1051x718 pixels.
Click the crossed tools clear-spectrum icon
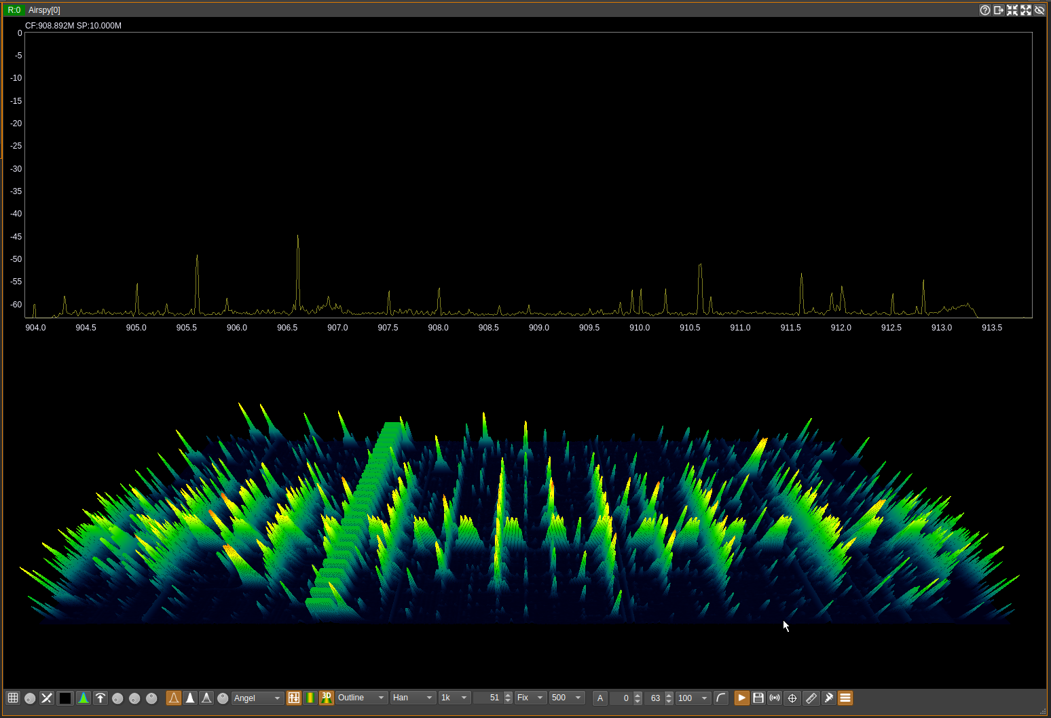47,698
